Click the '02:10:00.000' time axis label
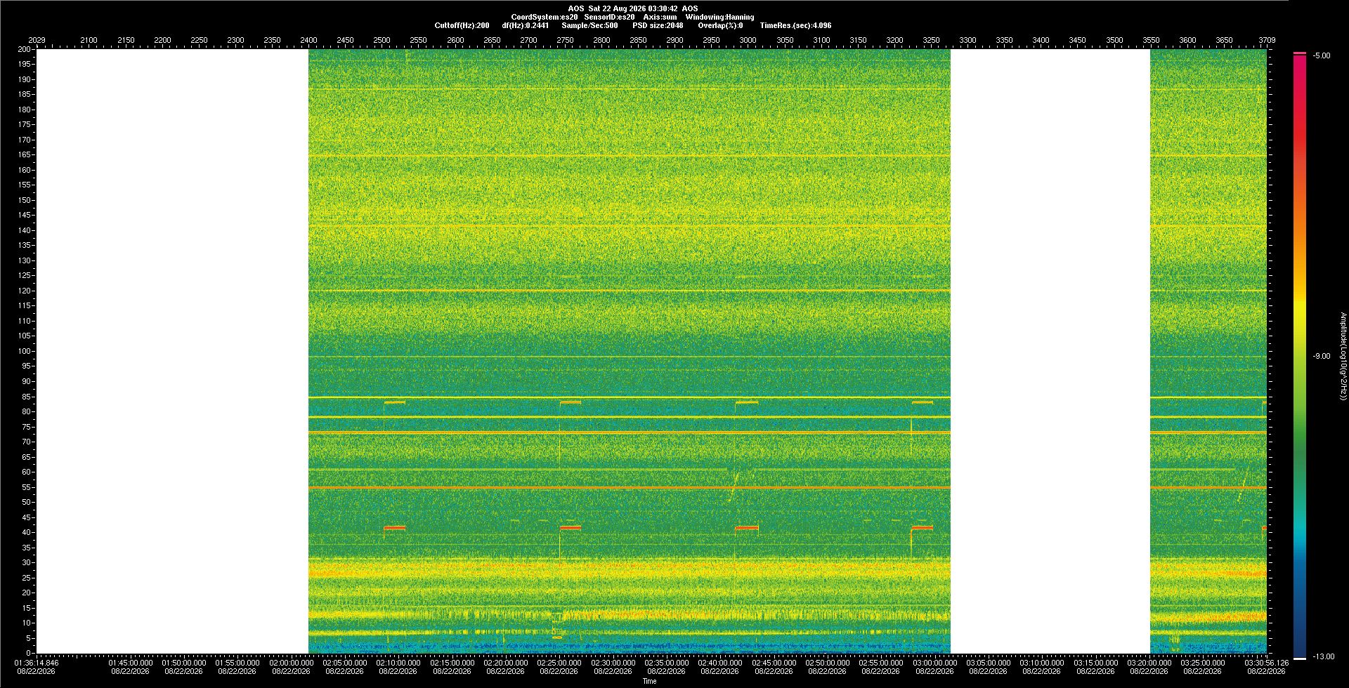Image resolution: width=1349 pixels, height=688 pixels. point(398,662)
